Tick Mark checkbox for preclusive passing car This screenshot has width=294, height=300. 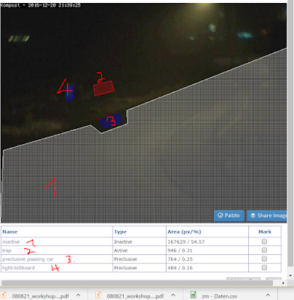[264, 259]
